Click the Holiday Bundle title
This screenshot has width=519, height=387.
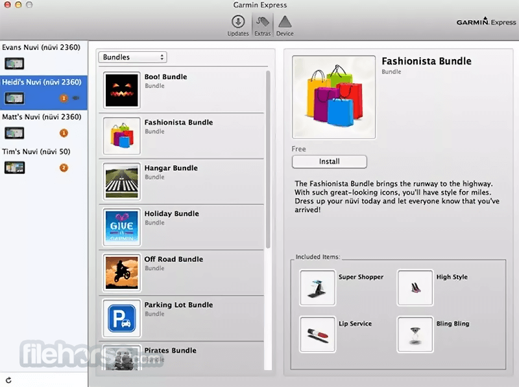(x=171, y=214)
